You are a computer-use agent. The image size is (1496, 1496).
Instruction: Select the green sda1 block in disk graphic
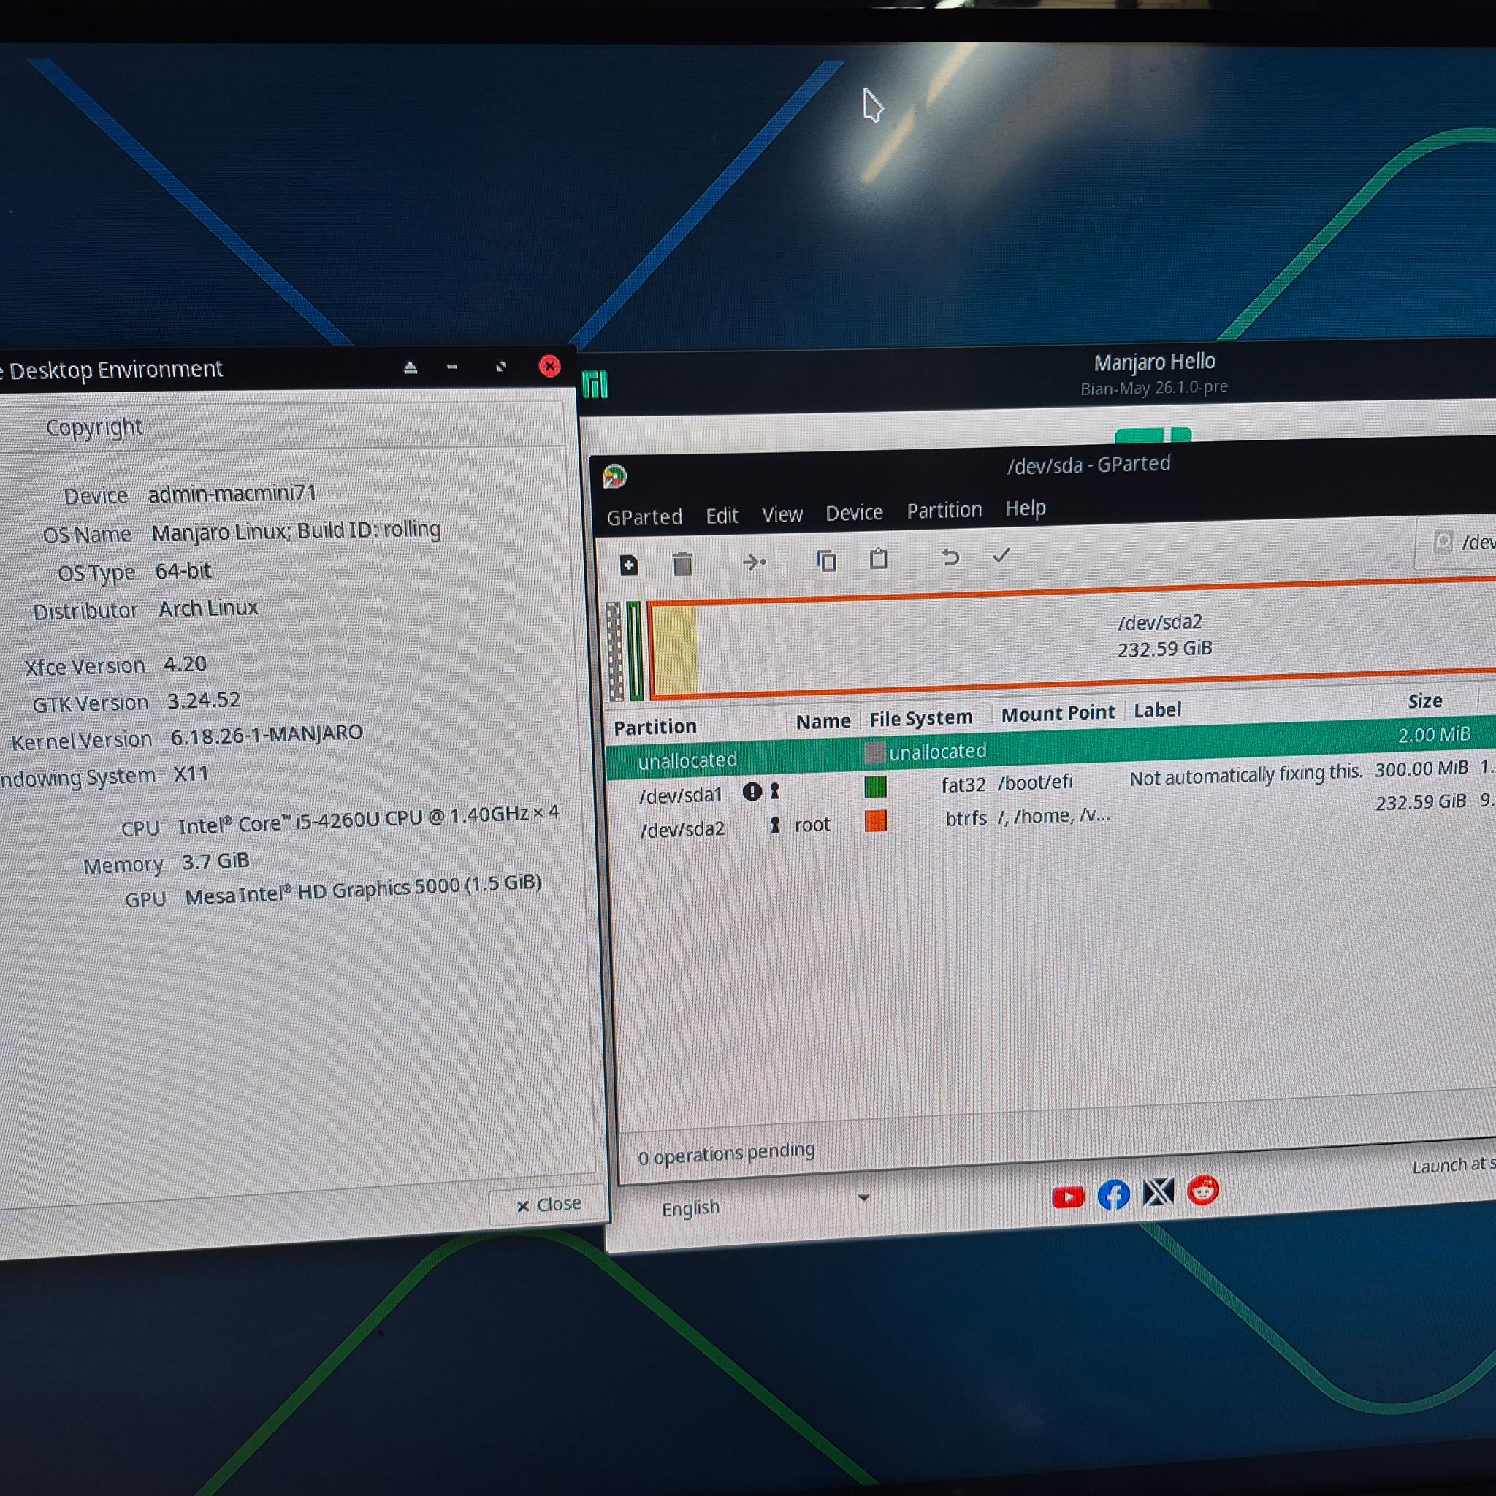pos(635,651)
